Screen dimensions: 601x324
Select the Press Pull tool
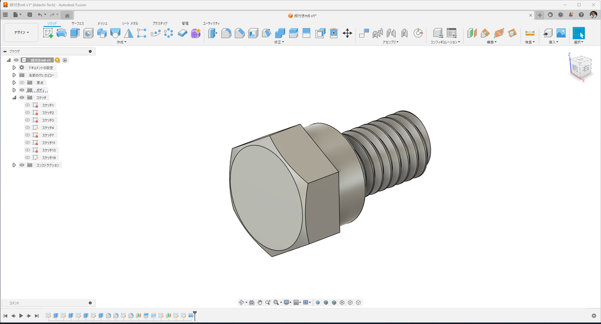[212, 33]
